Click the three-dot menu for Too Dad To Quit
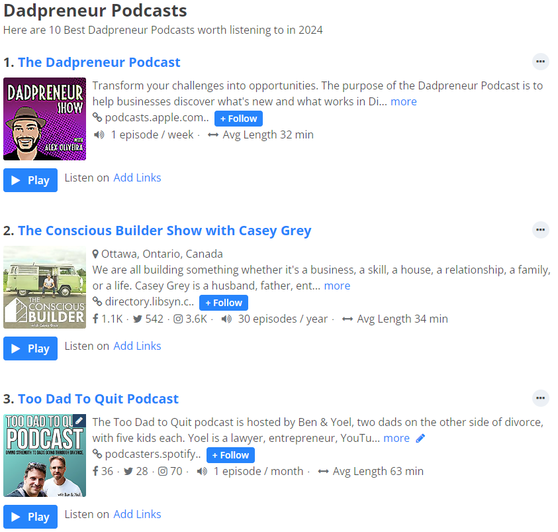Screen dimensions: 558x532 [541, 398]
